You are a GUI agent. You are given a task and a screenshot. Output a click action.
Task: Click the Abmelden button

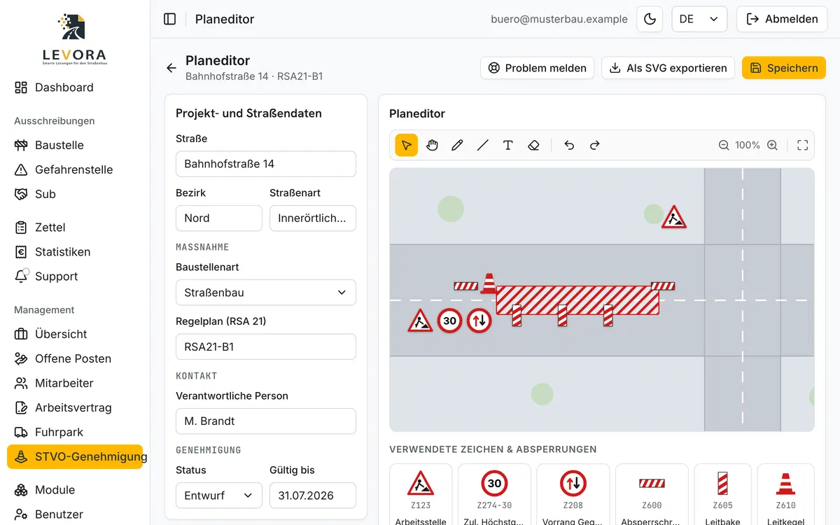782,19
